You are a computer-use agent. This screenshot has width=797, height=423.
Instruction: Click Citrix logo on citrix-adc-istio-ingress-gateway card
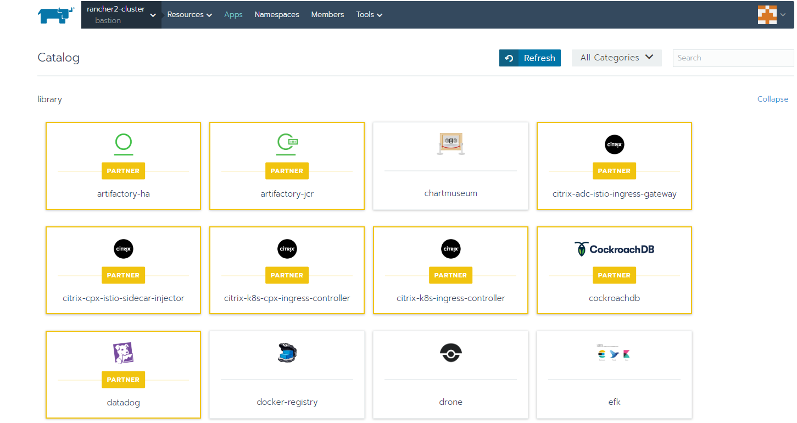[615, 144]
